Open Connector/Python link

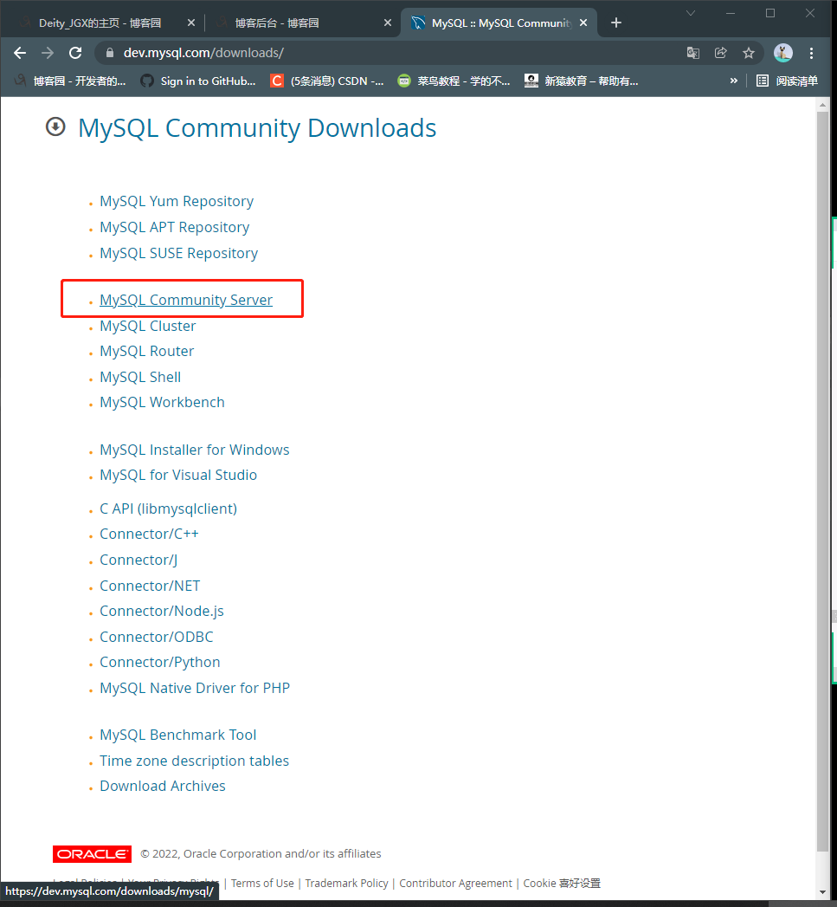(160, 663)
